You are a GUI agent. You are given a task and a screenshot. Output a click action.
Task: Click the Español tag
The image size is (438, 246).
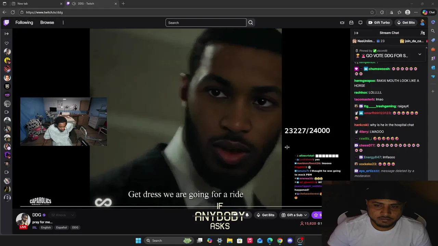tap(62, 228)
